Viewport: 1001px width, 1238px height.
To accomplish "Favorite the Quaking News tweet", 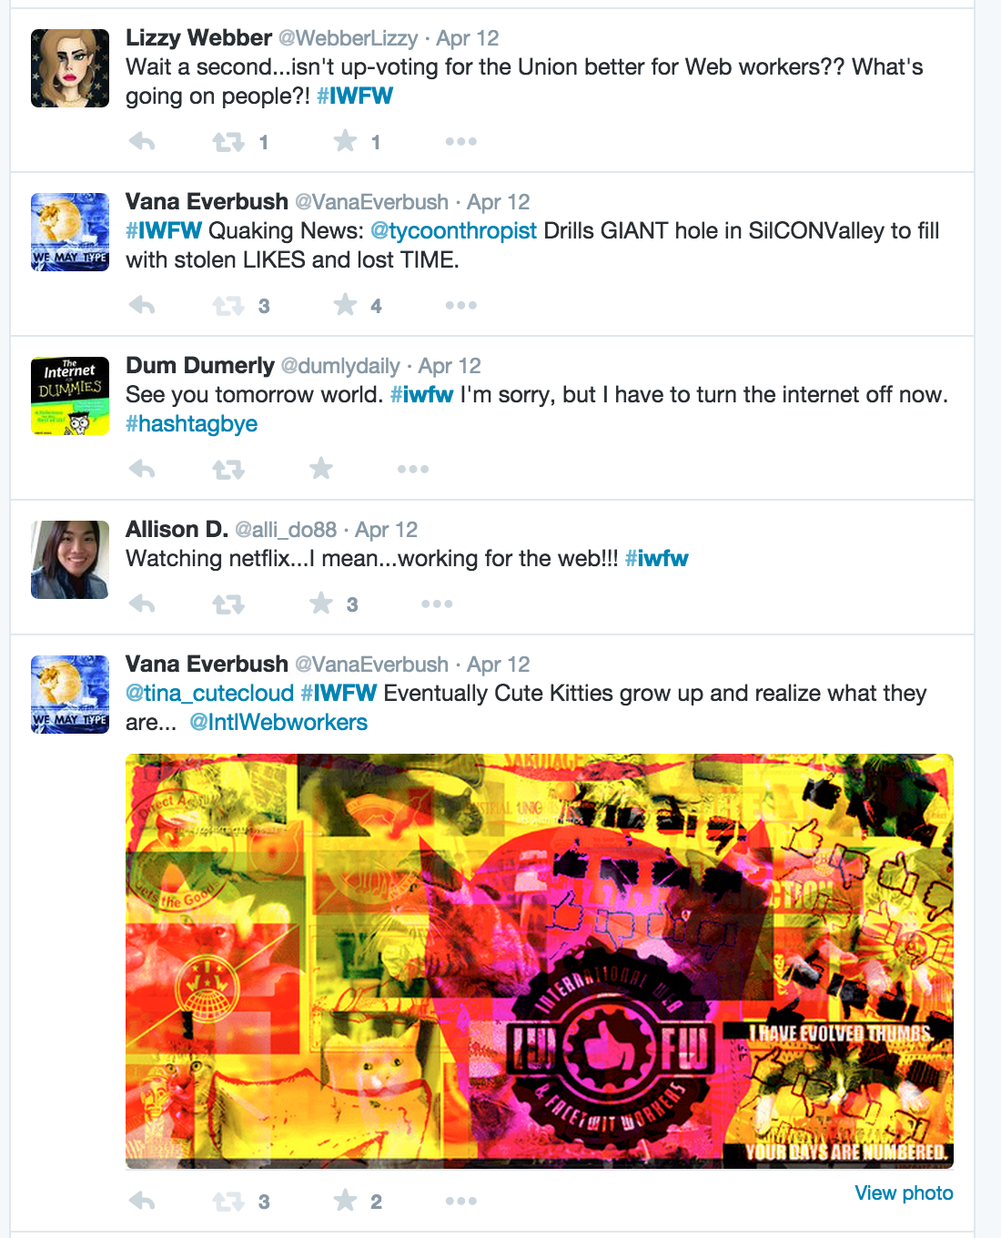I will [345, 304].
